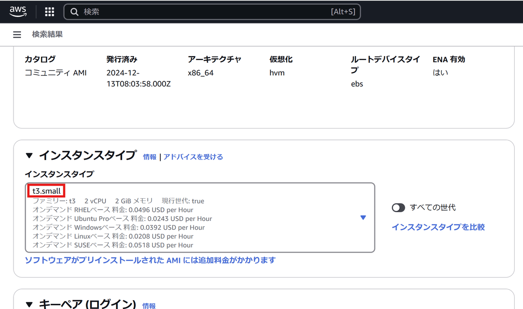The image size is (523, 309).
Task: Open the hamburger navigation menu
Action: 17,34
